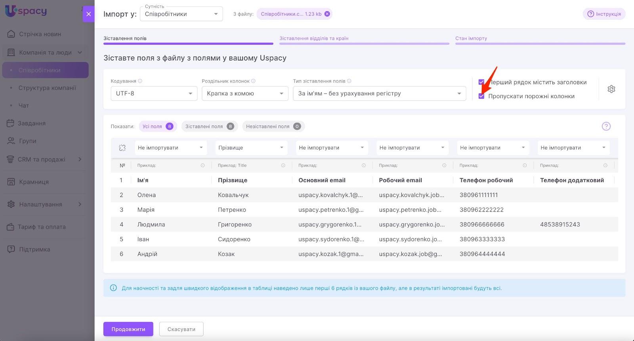Click the Продовжити button
634x341 pixels.
pos(128,329)
